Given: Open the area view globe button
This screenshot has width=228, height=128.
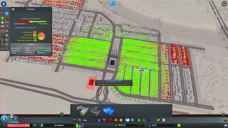Looking at the screenshot, I should pos(4,119).
